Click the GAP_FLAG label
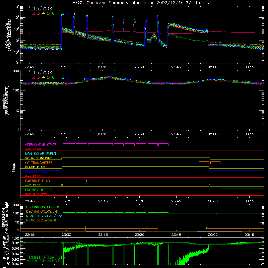Screen dimensions: 268x268 [x=33, y=149]
